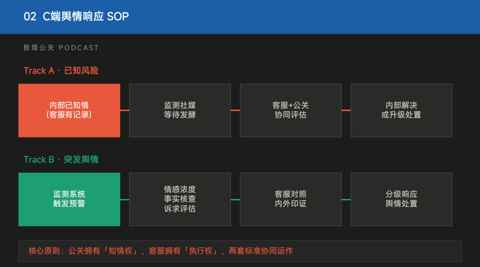Select the "极简公关 PODCAST" subtitle text
The height and width of the screenshot is (267, 480).
pos(61,48)
